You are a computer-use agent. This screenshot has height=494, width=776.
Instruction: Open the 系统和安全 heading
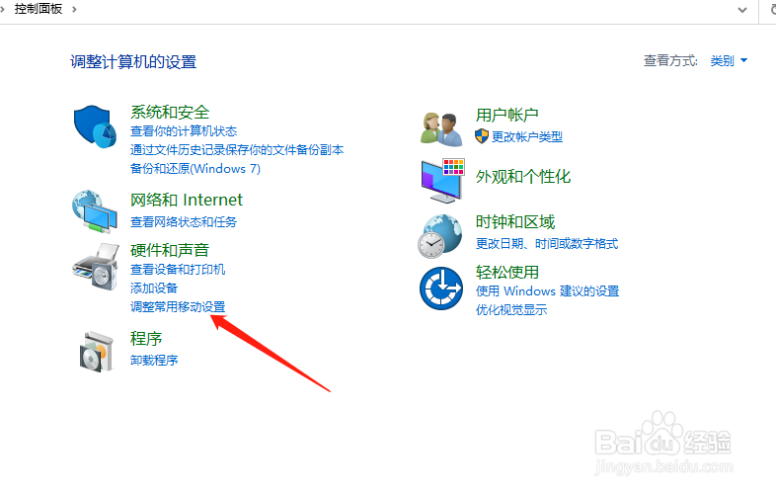tap(170, 112)
